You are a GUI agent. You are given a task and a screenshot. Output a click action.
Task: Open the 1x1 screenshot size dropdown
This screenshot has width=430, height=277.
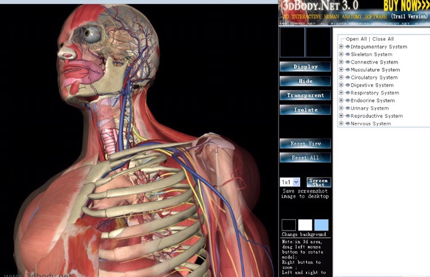(290, 182)
